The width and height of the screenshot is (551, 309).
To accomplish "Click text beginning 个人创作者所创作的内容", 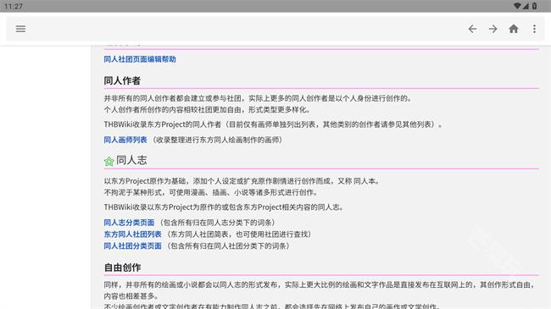I will [x=207, y=110].
